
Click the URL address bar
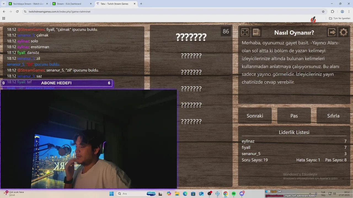point(174,12)
